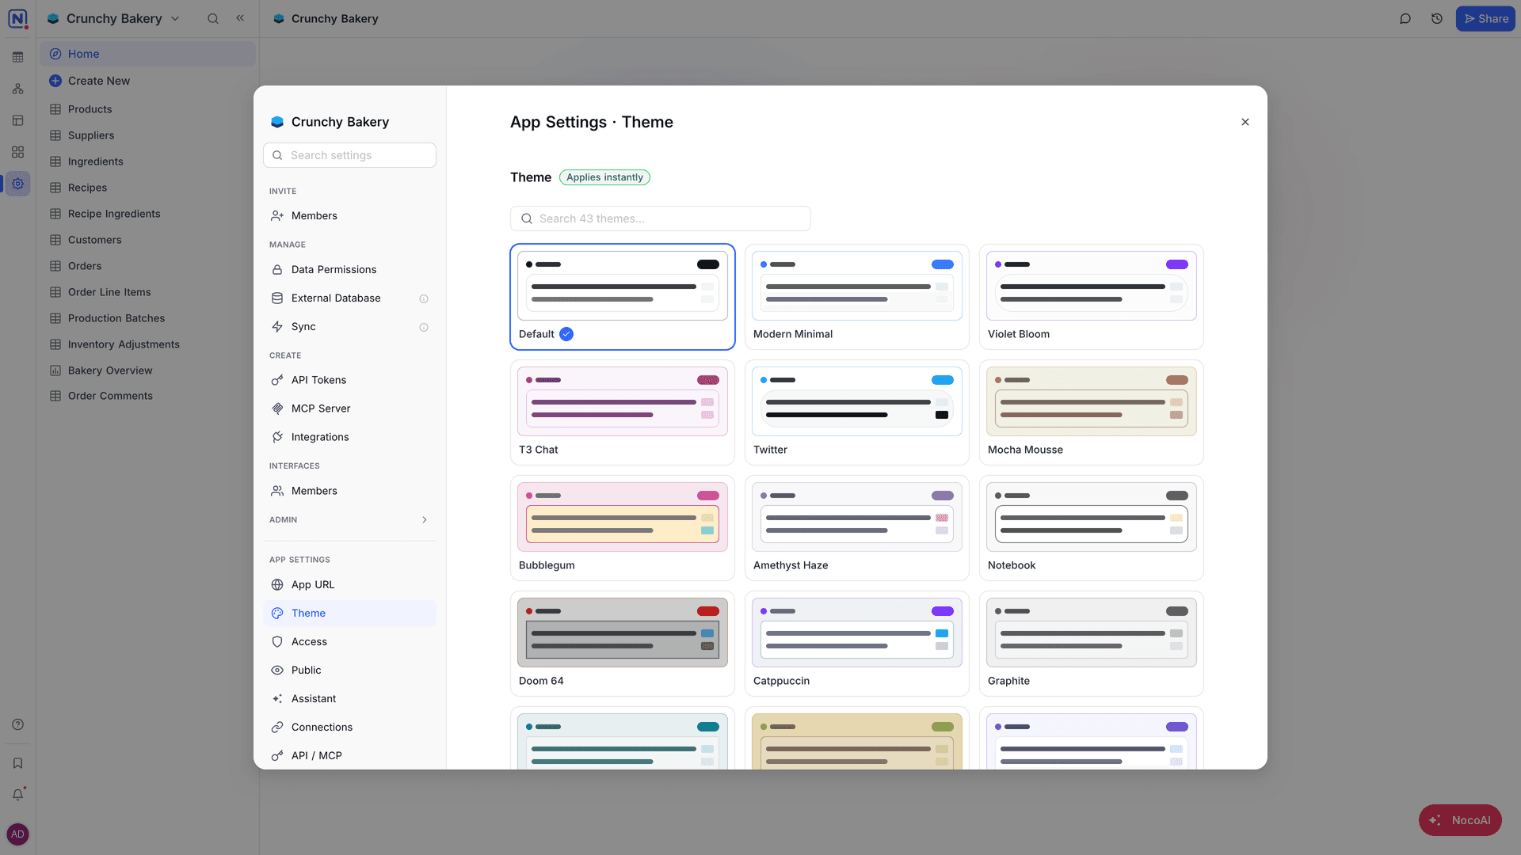Open Theme in App Settings sidebar
Screen dimensions: 1521x855
click(349, 614)
